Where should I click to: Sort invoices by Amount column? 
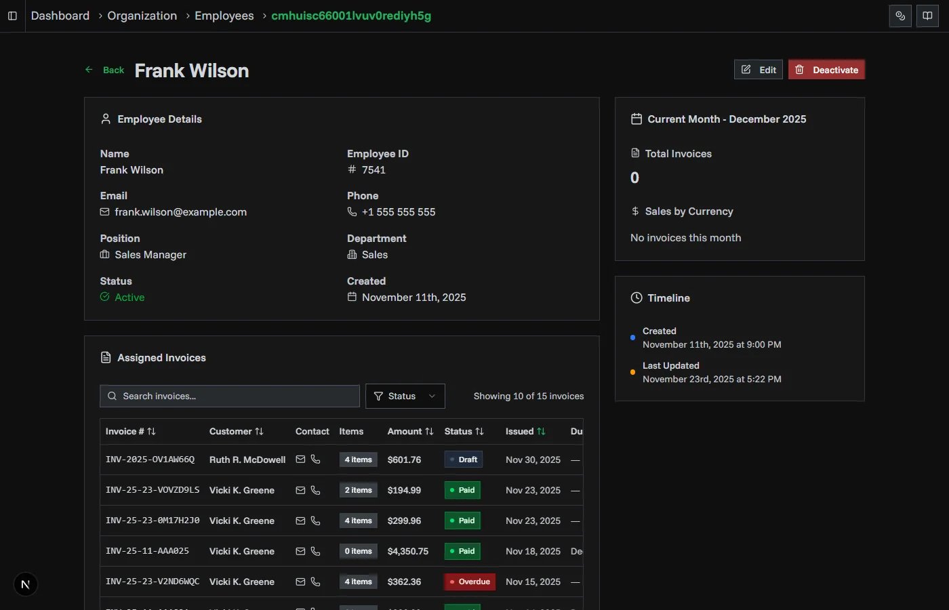[x=410, y=431]
